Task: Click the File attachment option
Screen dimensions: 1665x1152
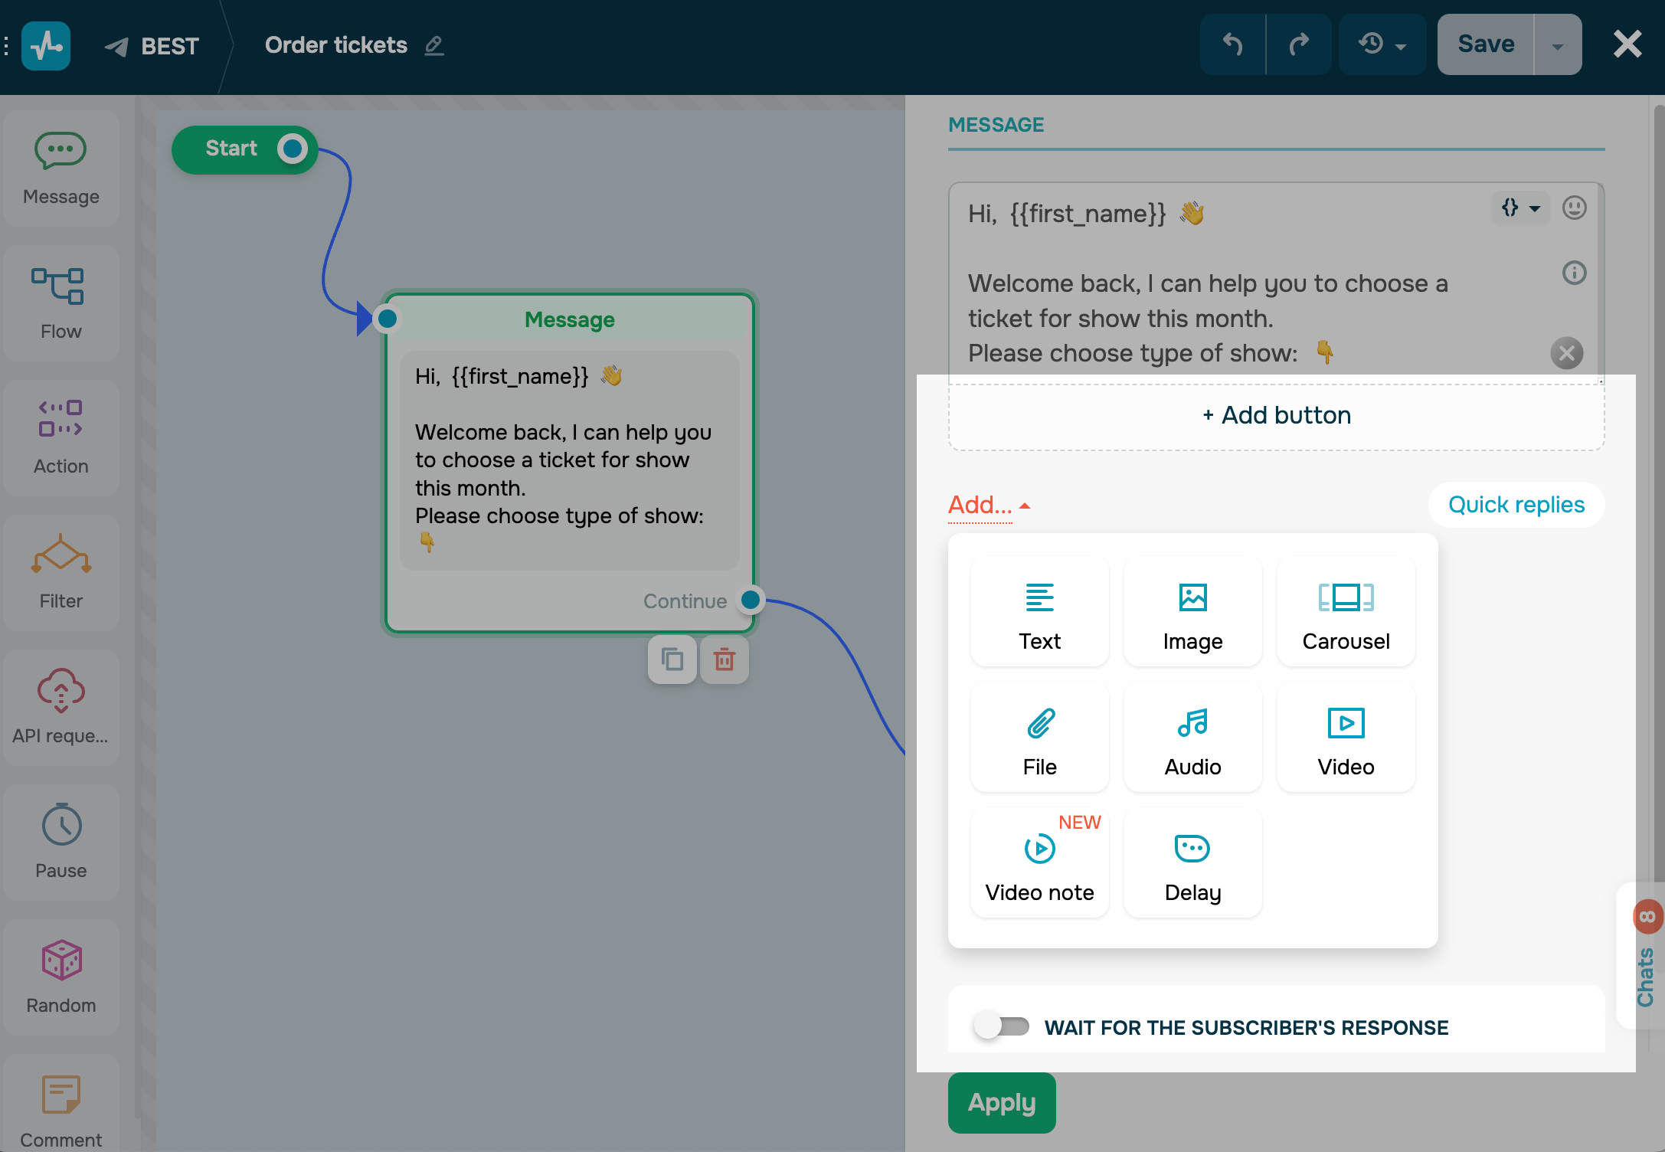Action: click(x=1039, y=738)
